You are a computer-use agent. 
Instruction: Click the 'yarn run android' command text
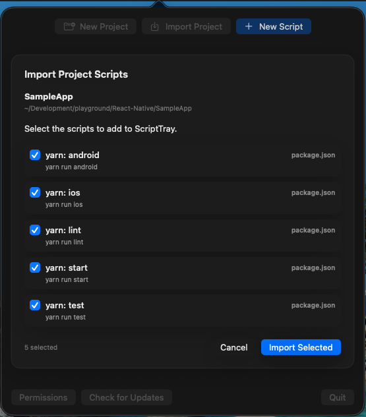pos(71,167)
